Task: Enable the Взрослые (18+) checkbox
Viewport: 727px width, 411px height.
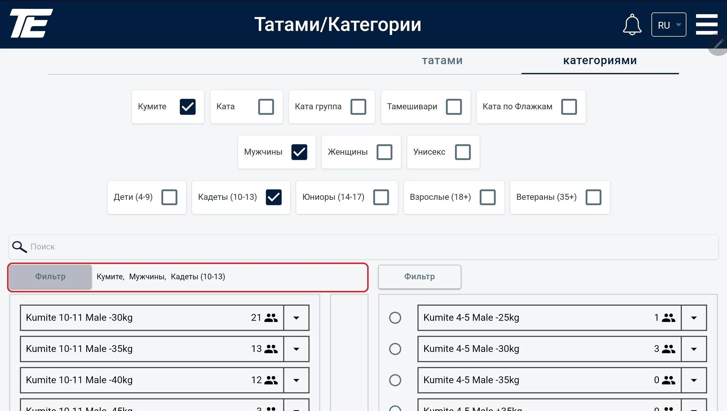Action: point(488,197)
